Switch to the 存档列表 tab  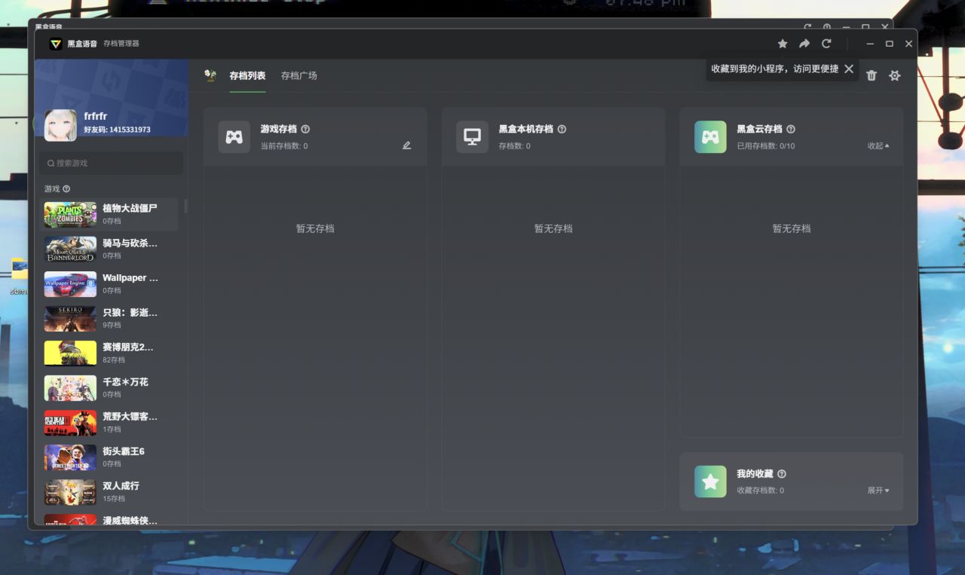click(247, 75)
